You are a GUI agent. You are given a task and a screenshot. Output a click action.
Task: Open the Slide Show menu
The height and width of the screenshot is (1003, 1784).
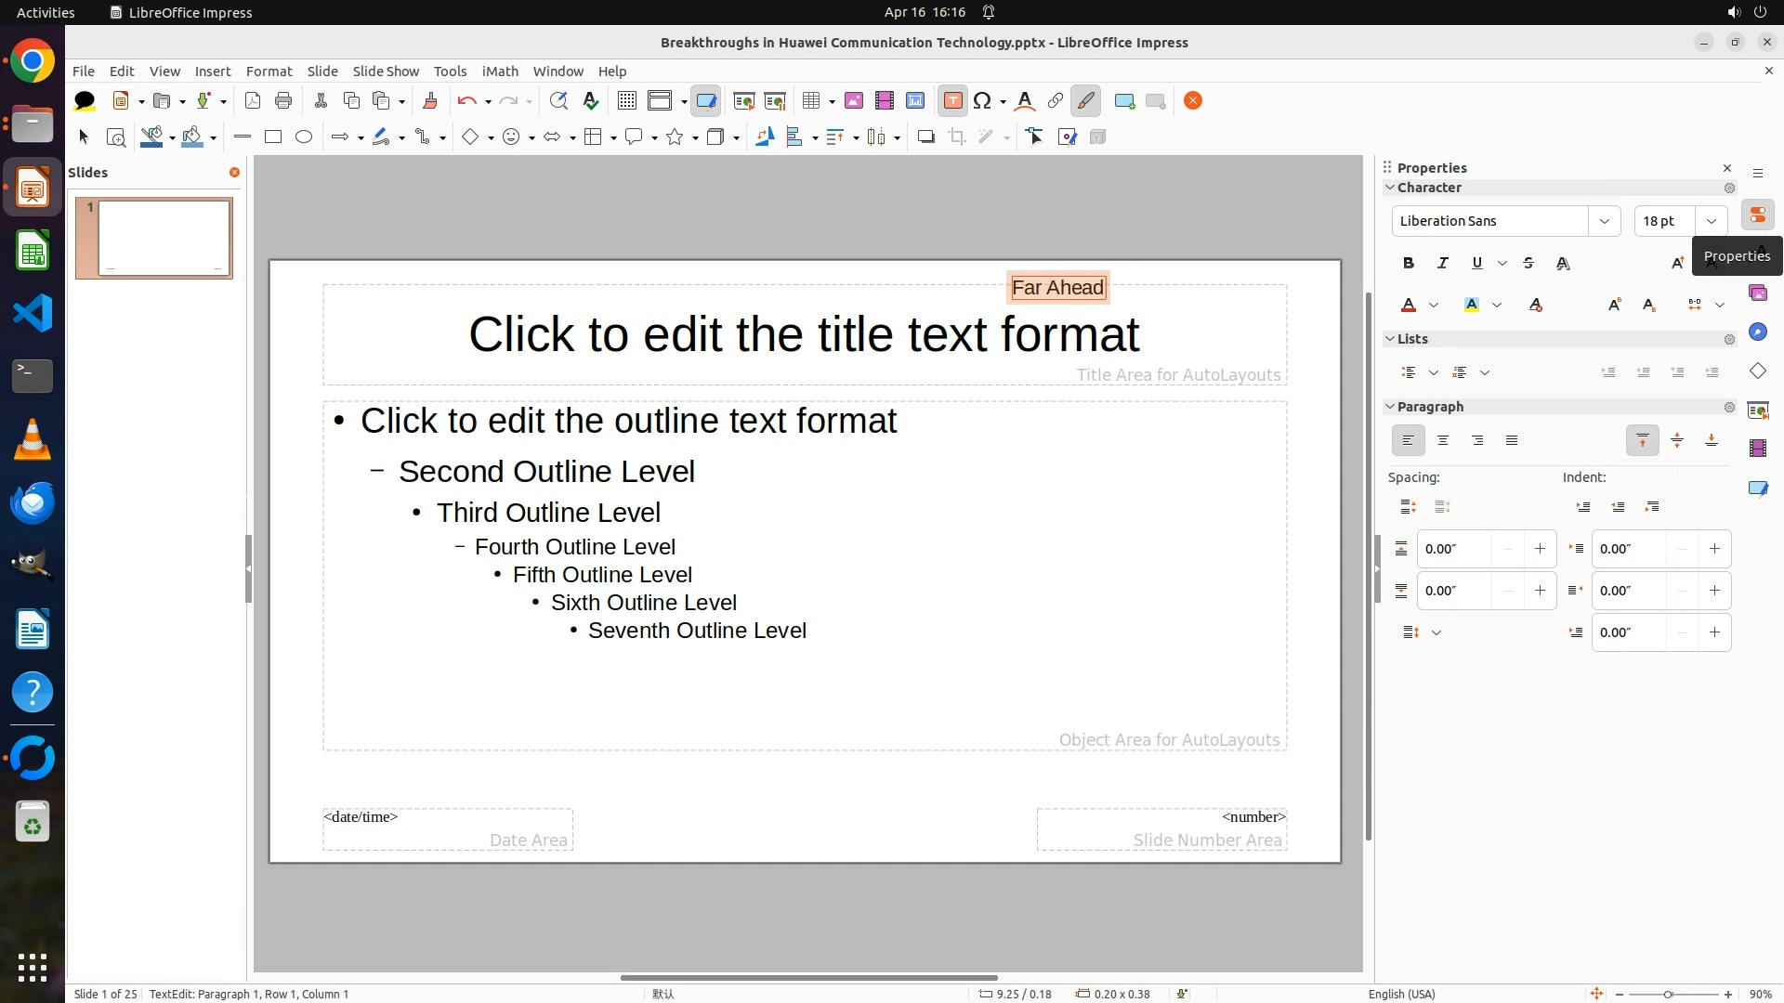pyautogui.click(x=386, y=72)
